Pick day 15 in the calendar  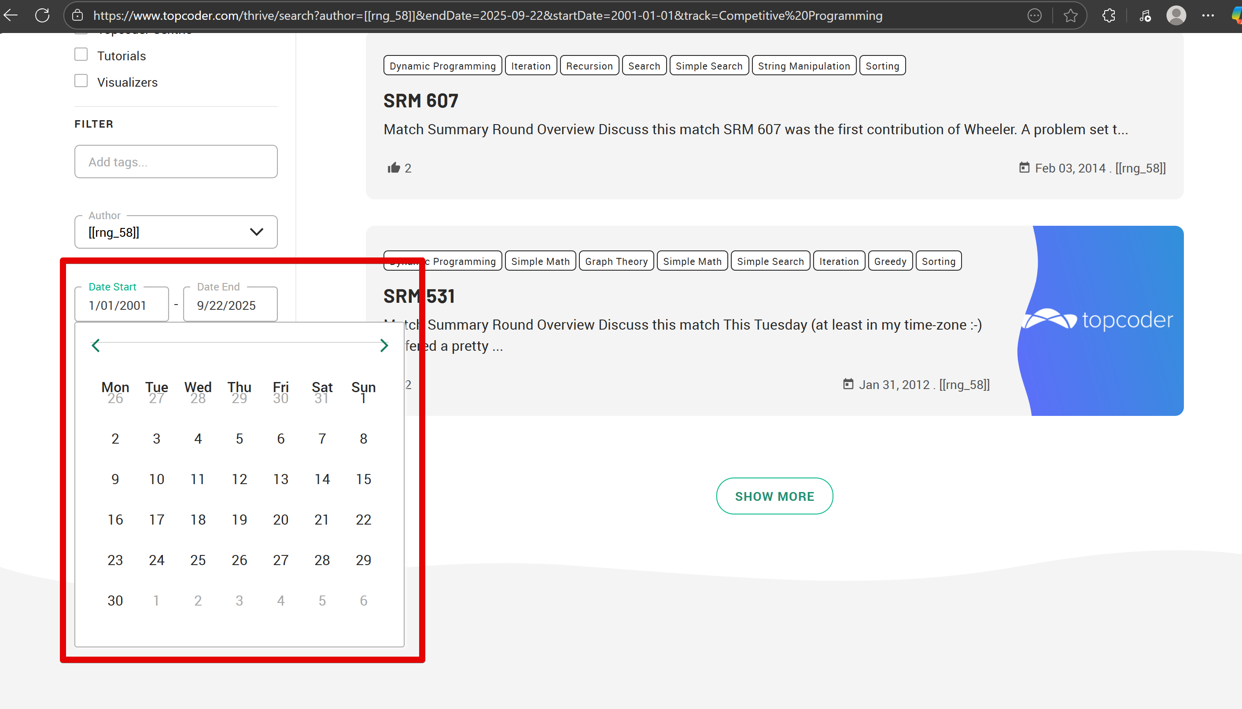[x=363, y=479]
